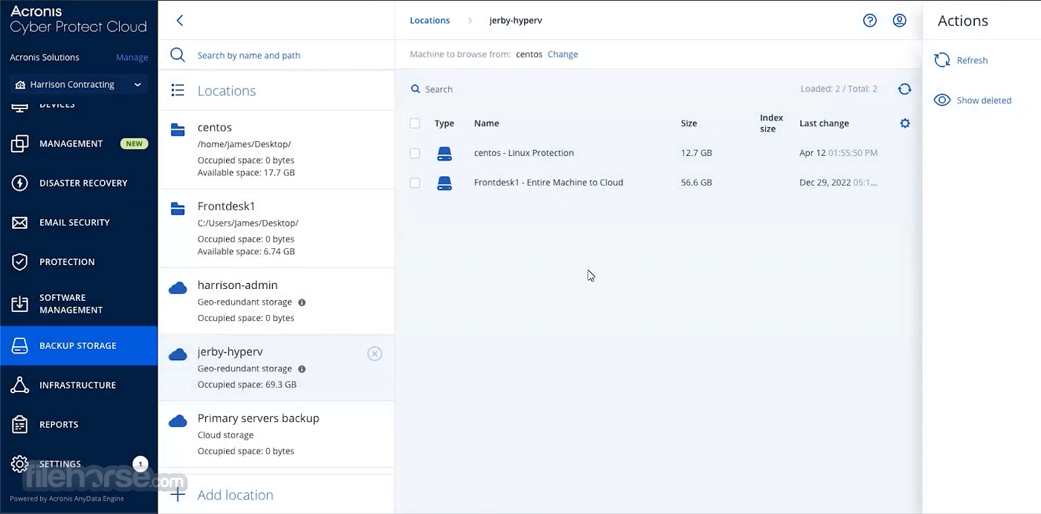The image size is (1041, 514).
Task: Open the user account profile icon
Action: click(899, 21)
